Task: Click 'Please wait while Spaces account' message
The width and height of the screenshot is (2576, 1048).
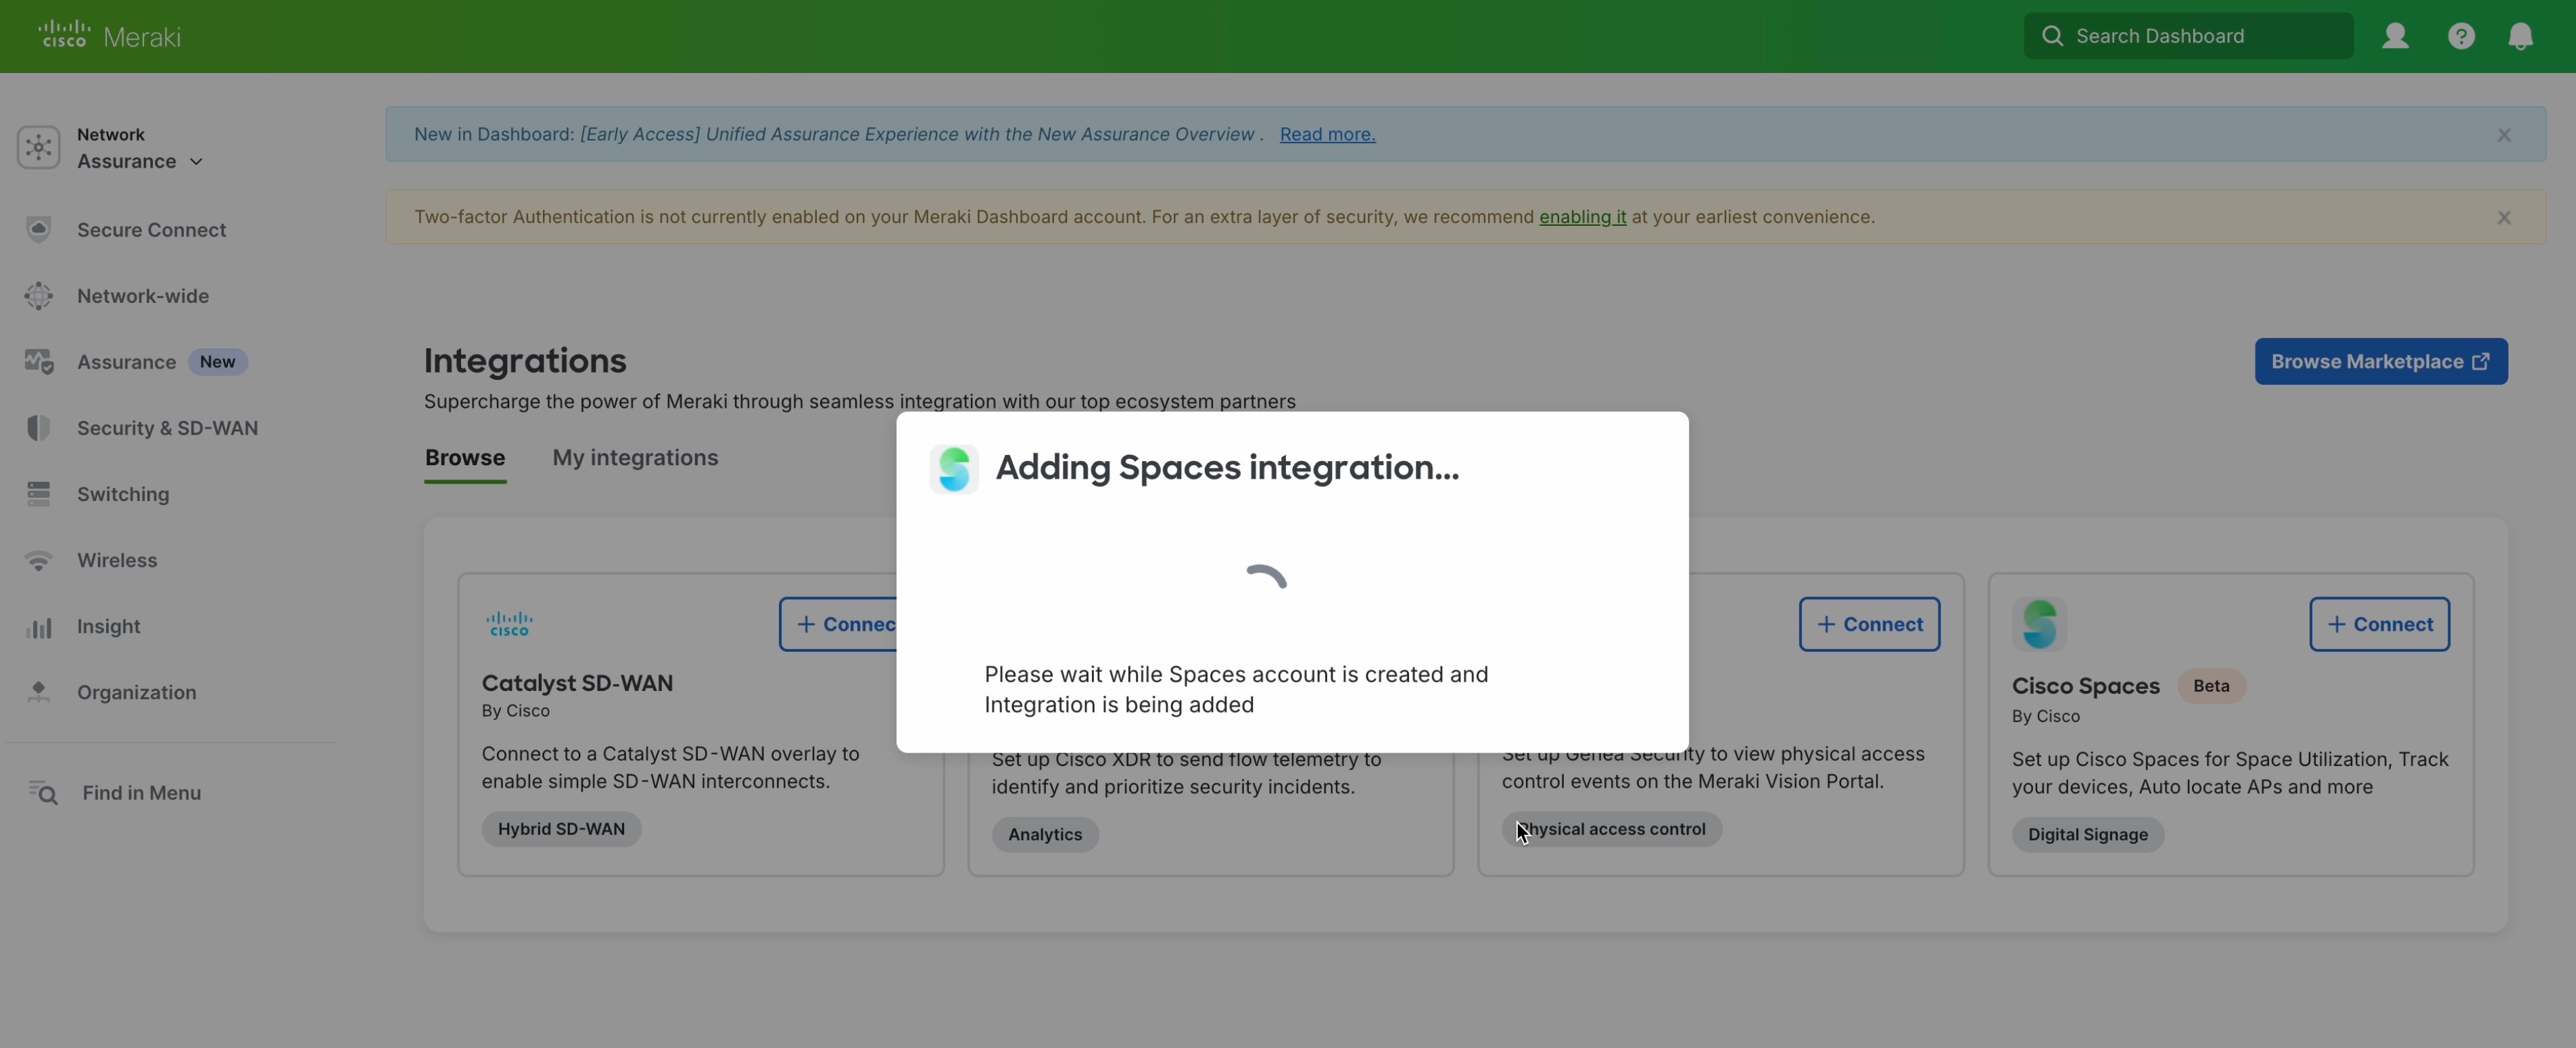Action: pos(1236,689)
